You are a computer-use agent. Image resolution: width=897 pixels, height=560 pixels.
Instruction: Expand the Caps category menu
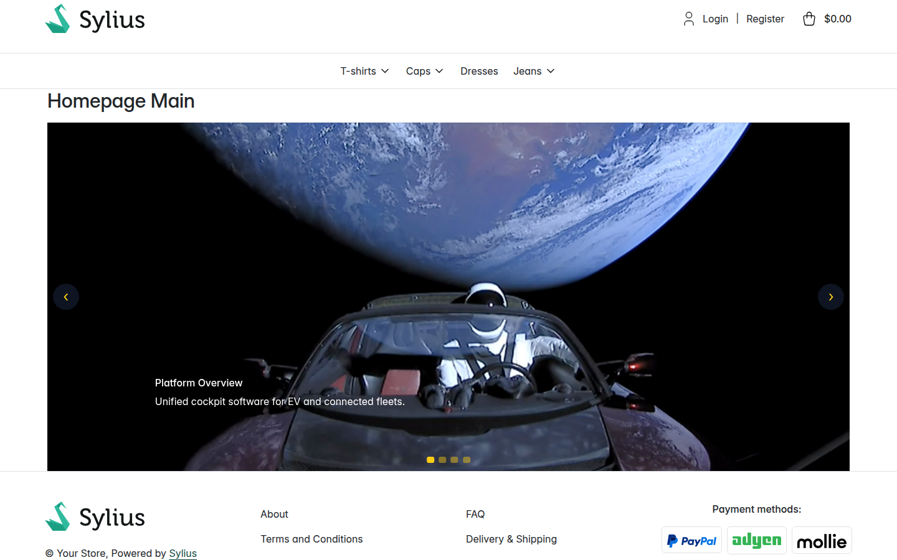[424, 71]
